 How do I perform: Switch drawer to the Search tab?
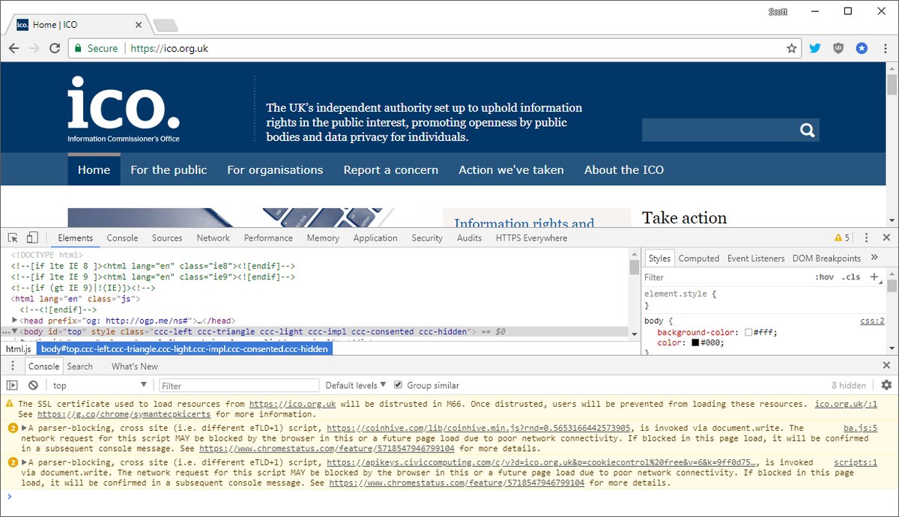tap(79, 366)
